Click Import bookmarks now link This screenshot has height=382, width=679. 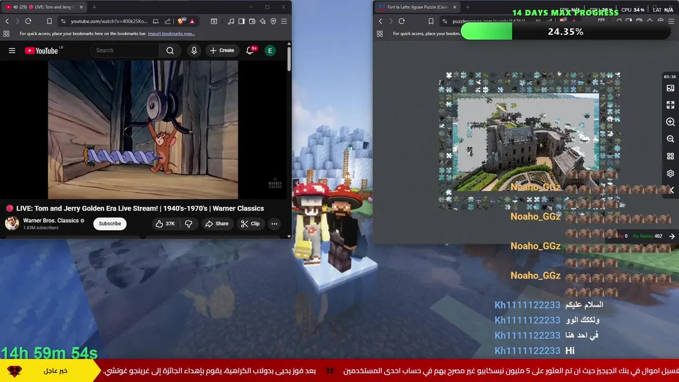click(171, 33)
